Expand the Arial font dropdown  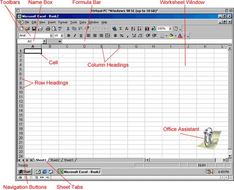[51, 36]
